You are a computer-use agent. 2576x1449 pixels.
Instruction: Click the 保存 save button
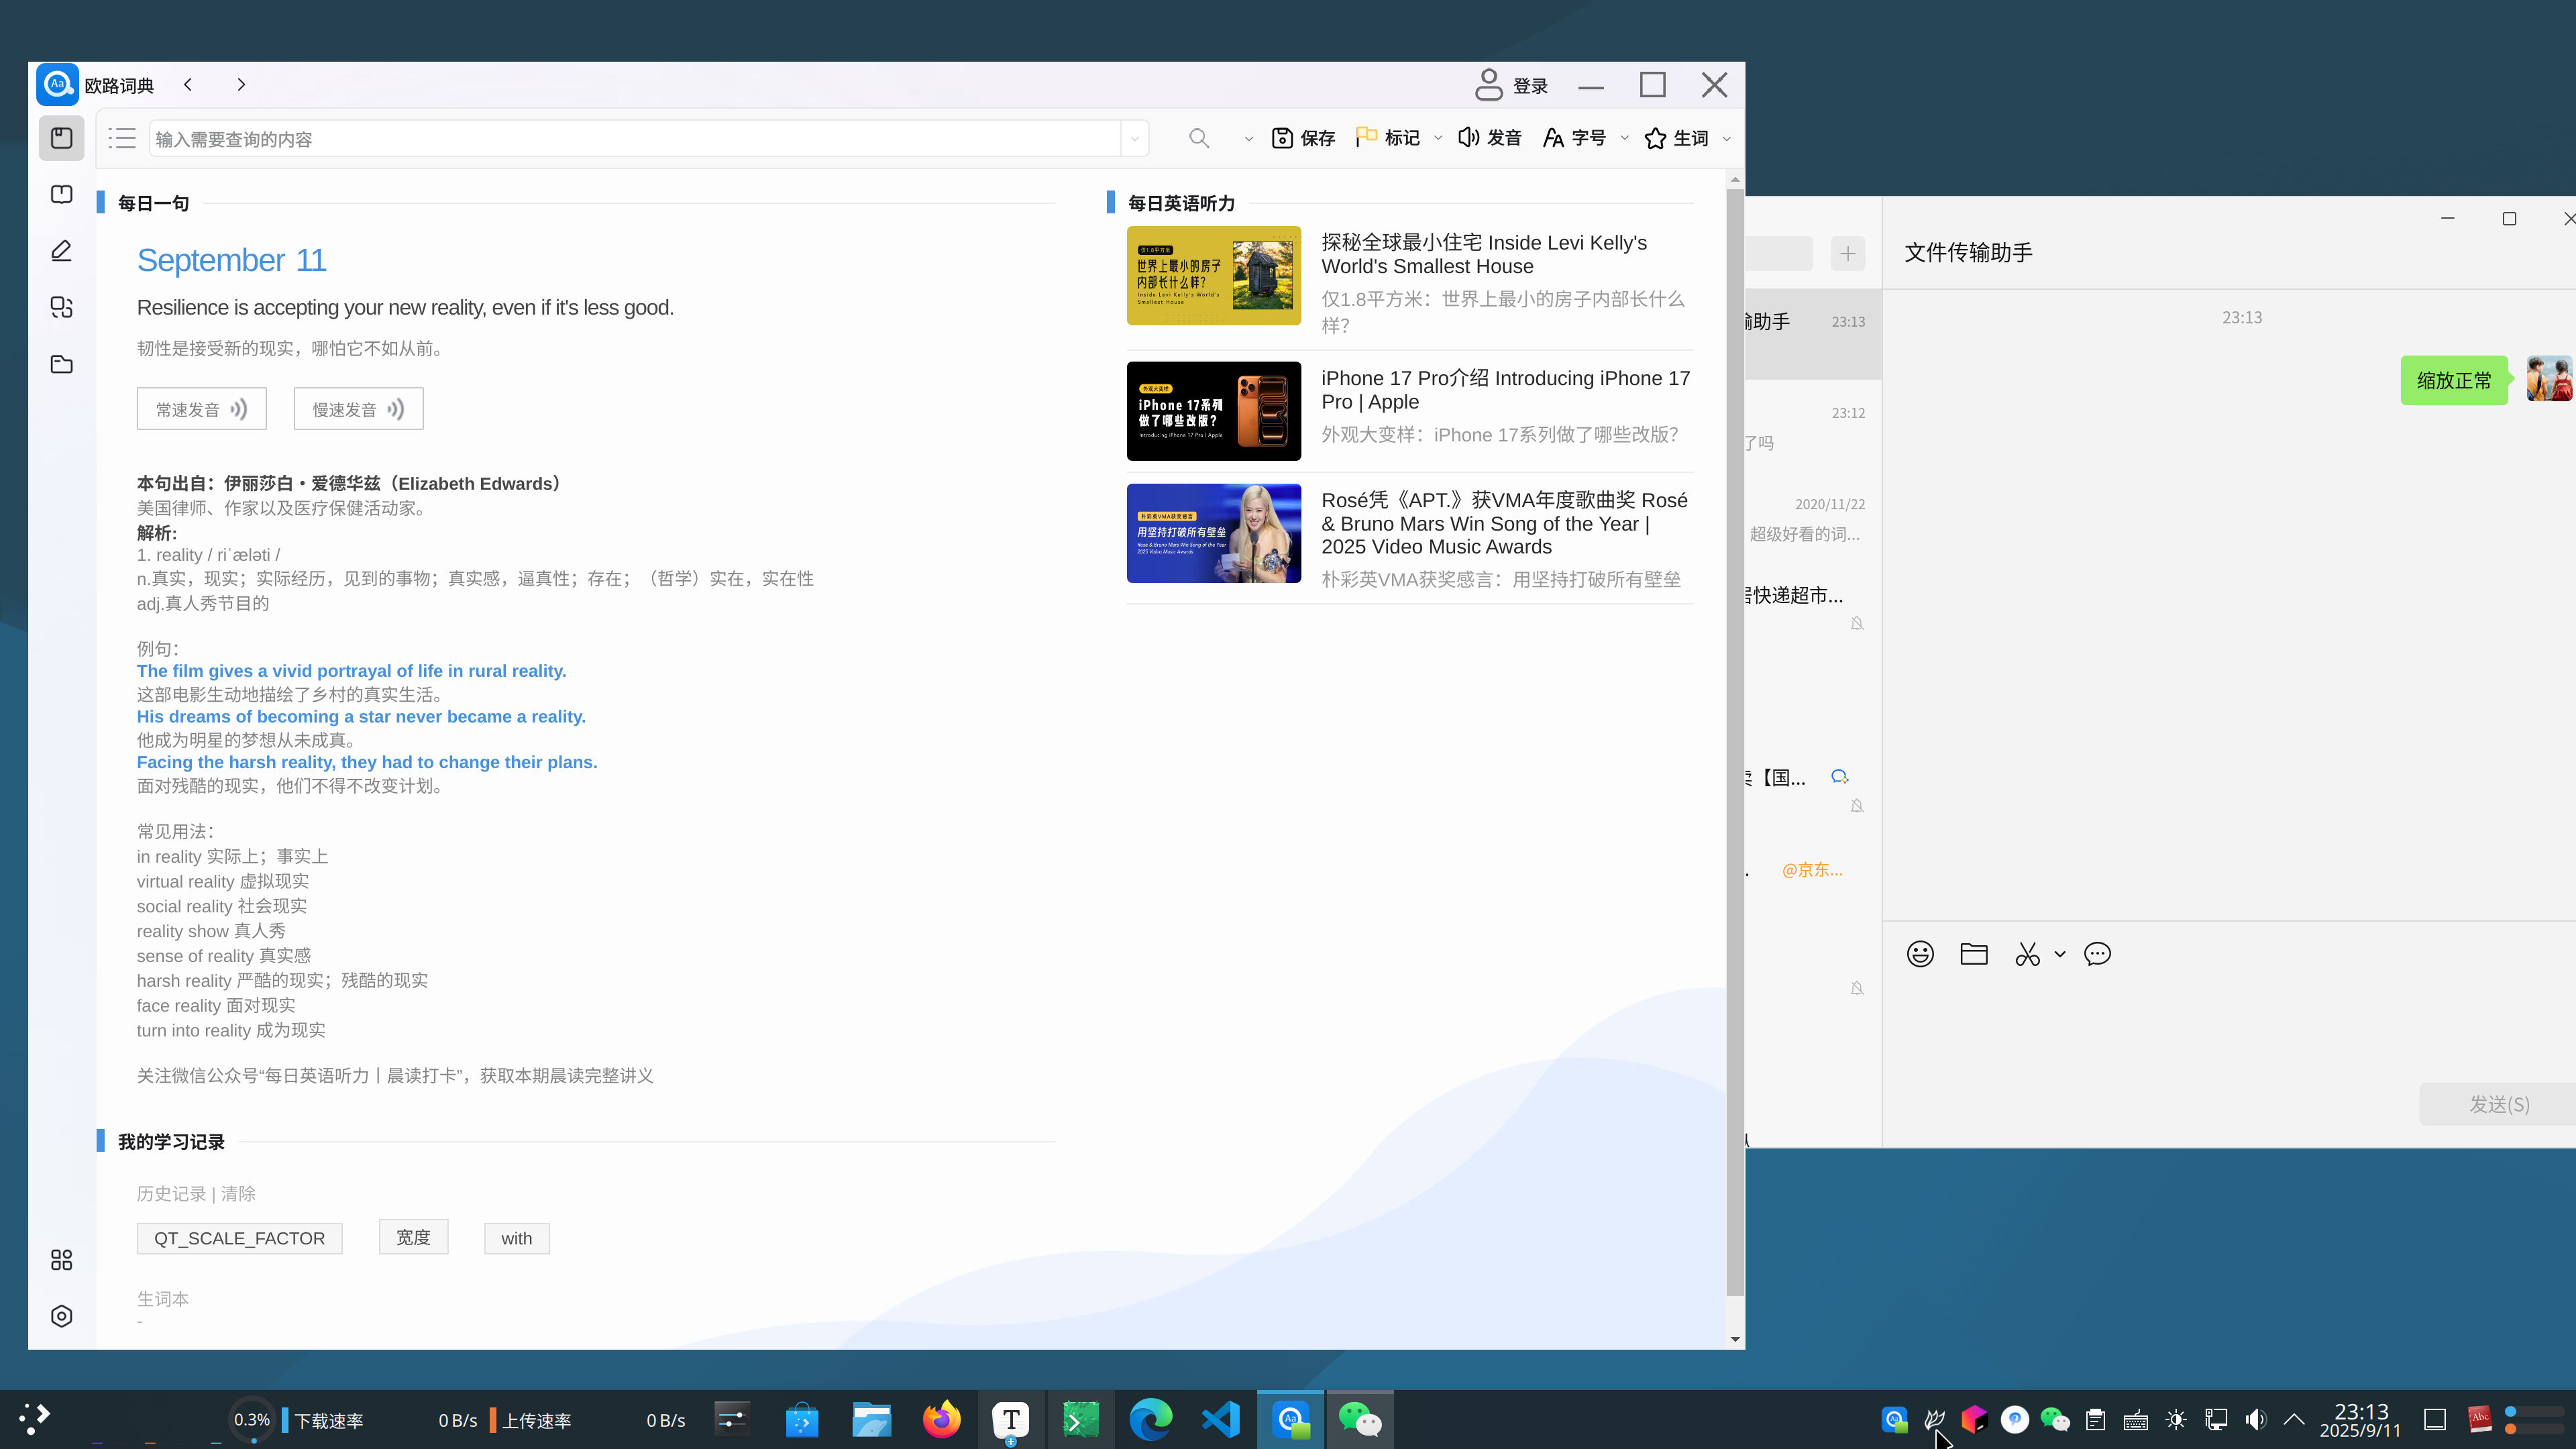[x=1303, y=138]
